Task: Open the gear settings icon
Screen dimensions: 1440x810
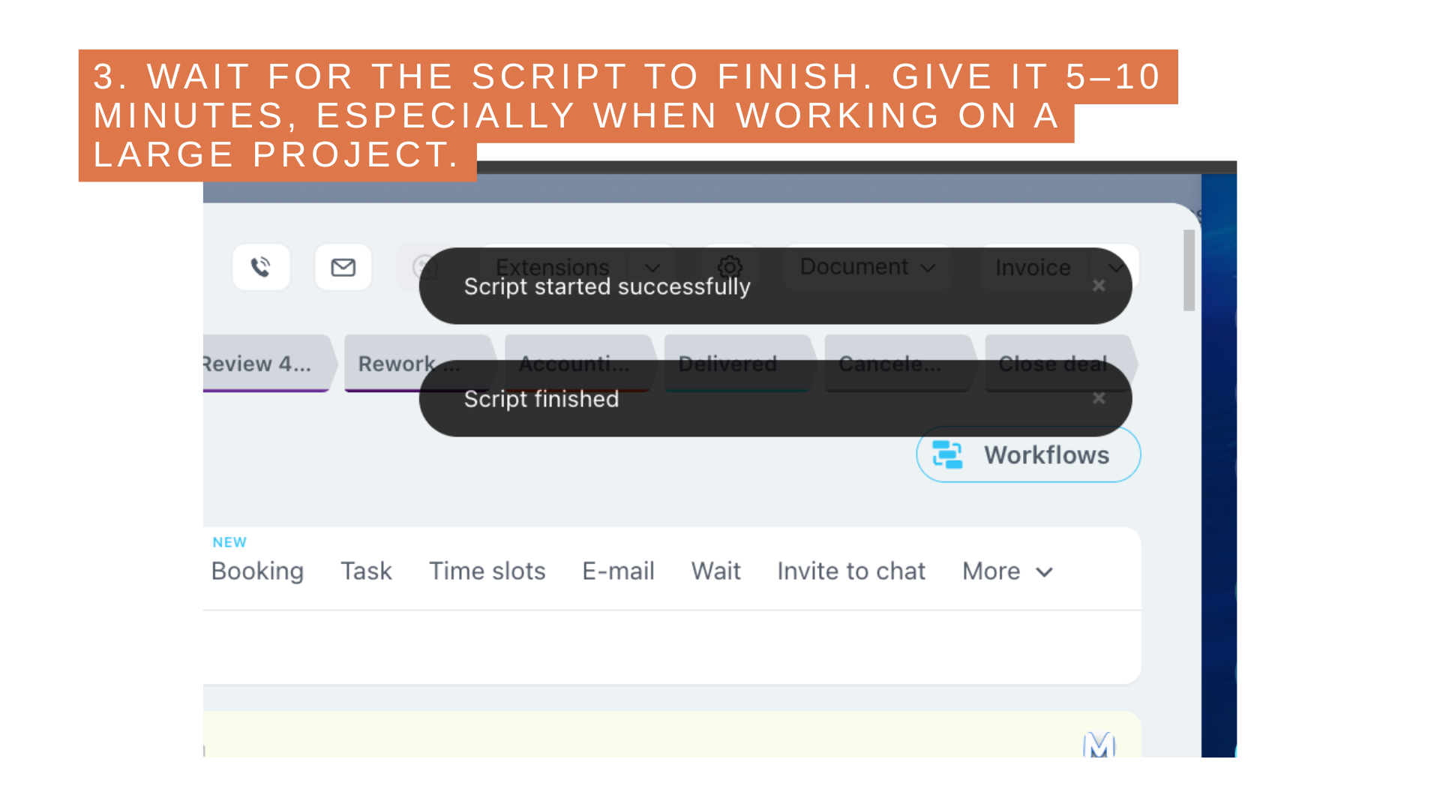Action: pyautogui.click(x=730, y=266)
